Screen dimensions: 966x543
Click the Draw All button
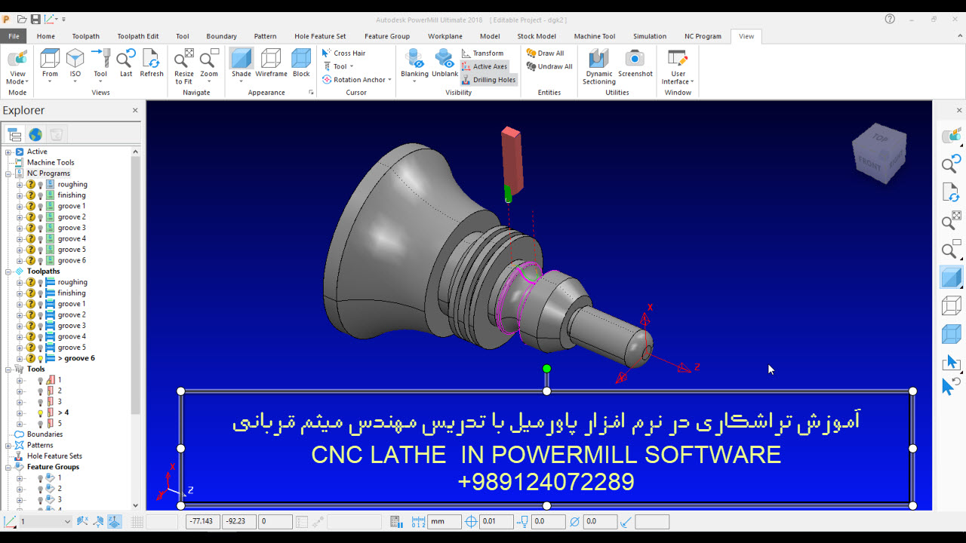pos(544,53)
